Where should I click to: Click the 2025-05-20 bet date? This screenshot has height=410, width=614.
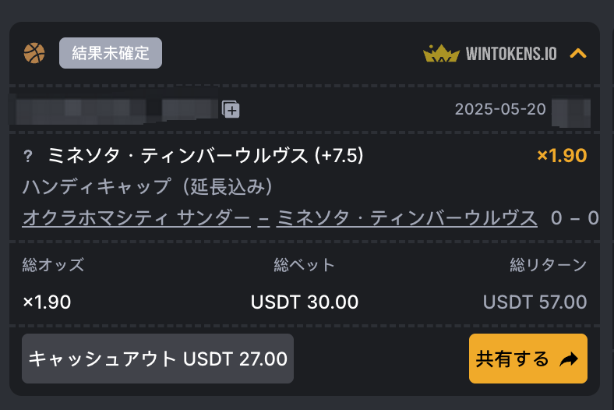click(x=500, y=109)
